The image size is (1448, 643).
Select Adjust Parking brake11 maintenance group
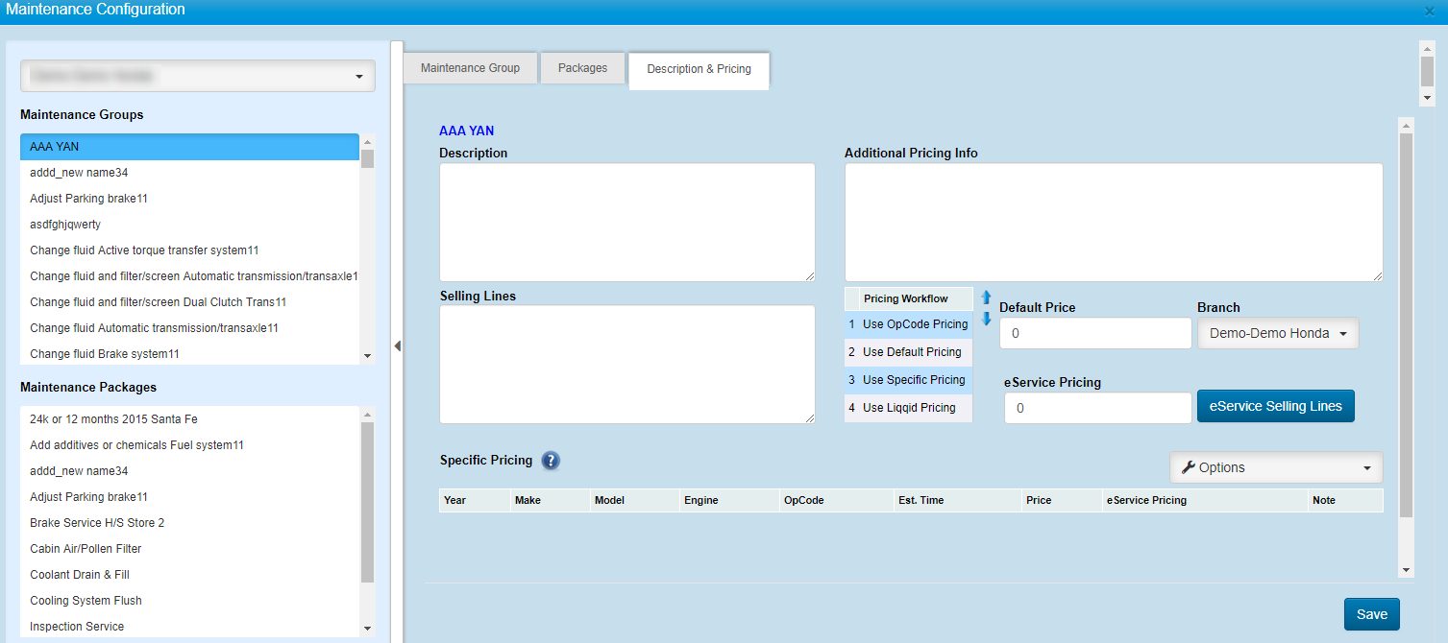(88, 199)
